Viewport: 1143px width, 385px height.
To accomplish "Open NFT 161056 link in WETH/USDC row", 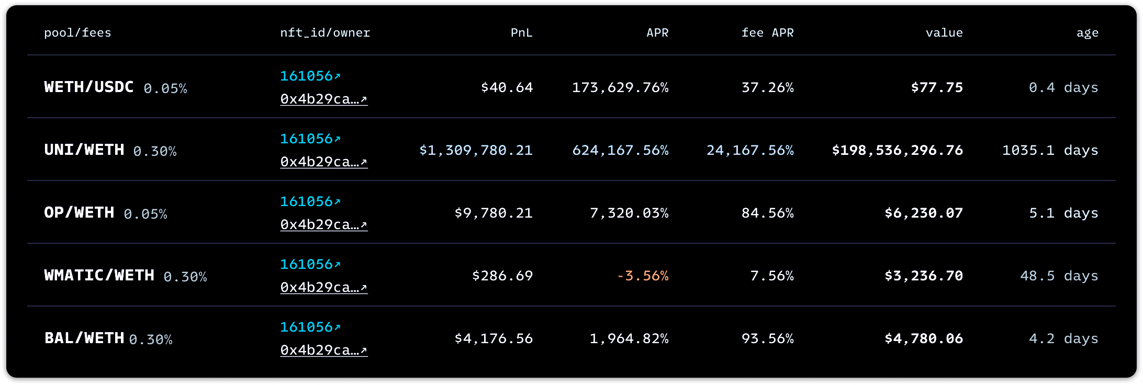I will click(x=310, y=76).
